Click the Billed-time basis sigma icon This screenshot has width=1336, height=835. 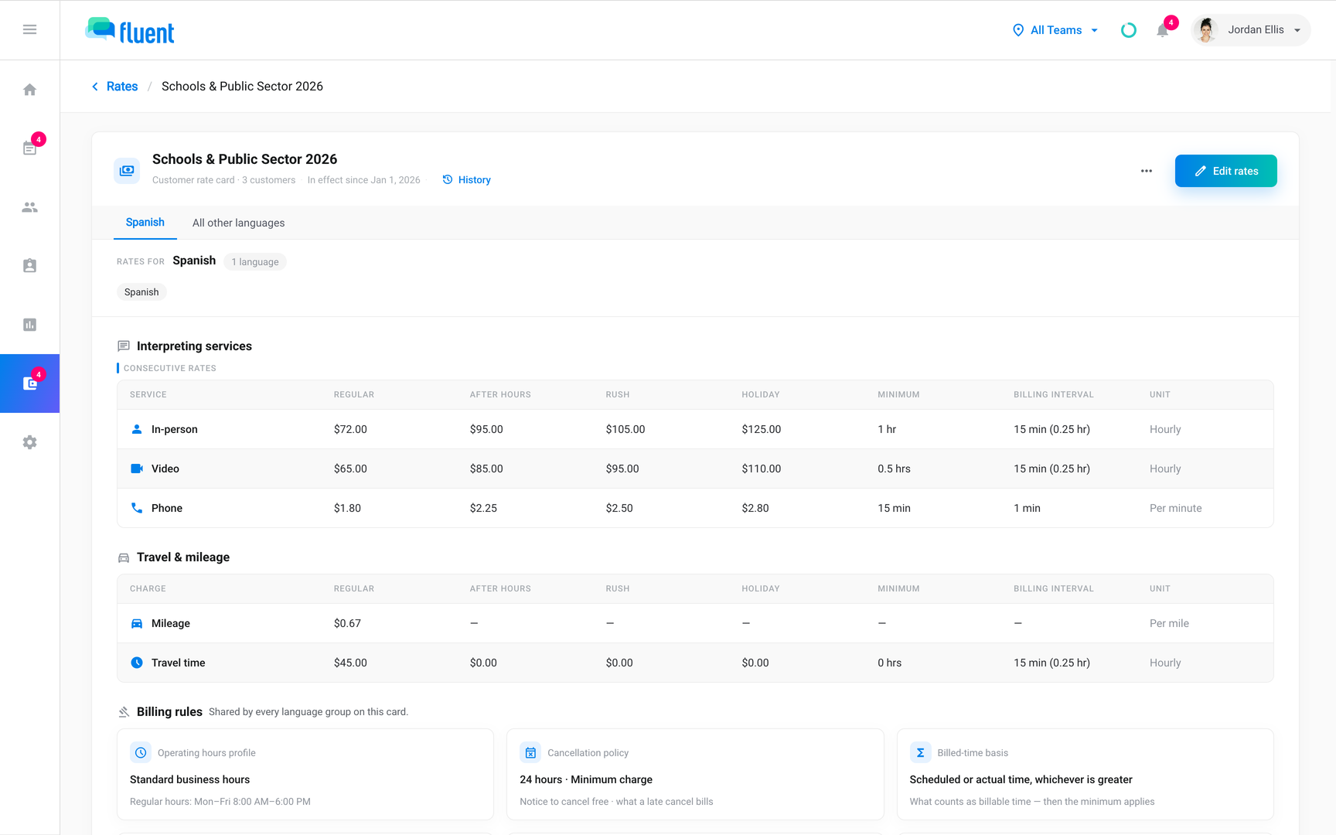tap(920, 752)
